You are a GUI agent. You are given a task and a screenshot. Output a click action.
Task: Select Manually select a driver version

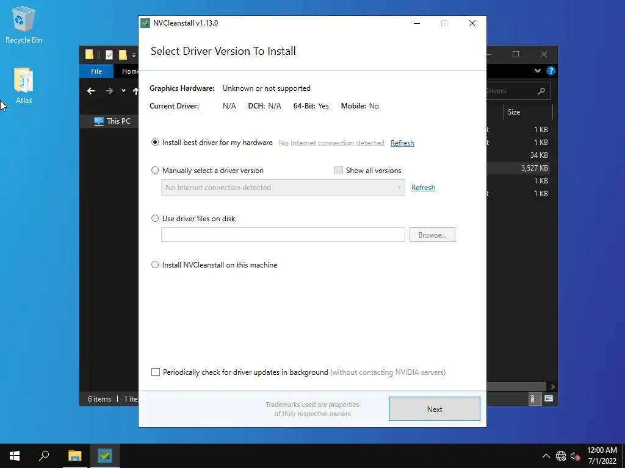pyautogui.click(x=208, y=171)
